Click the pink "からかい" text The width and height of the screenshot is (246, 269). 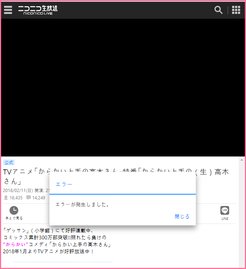[x=15, y=244]
